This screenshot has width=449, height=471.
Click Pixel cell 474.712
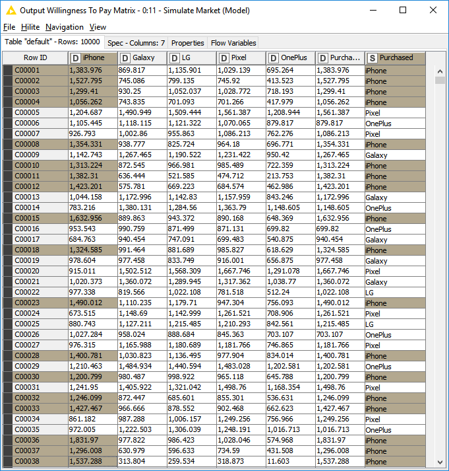241,176
